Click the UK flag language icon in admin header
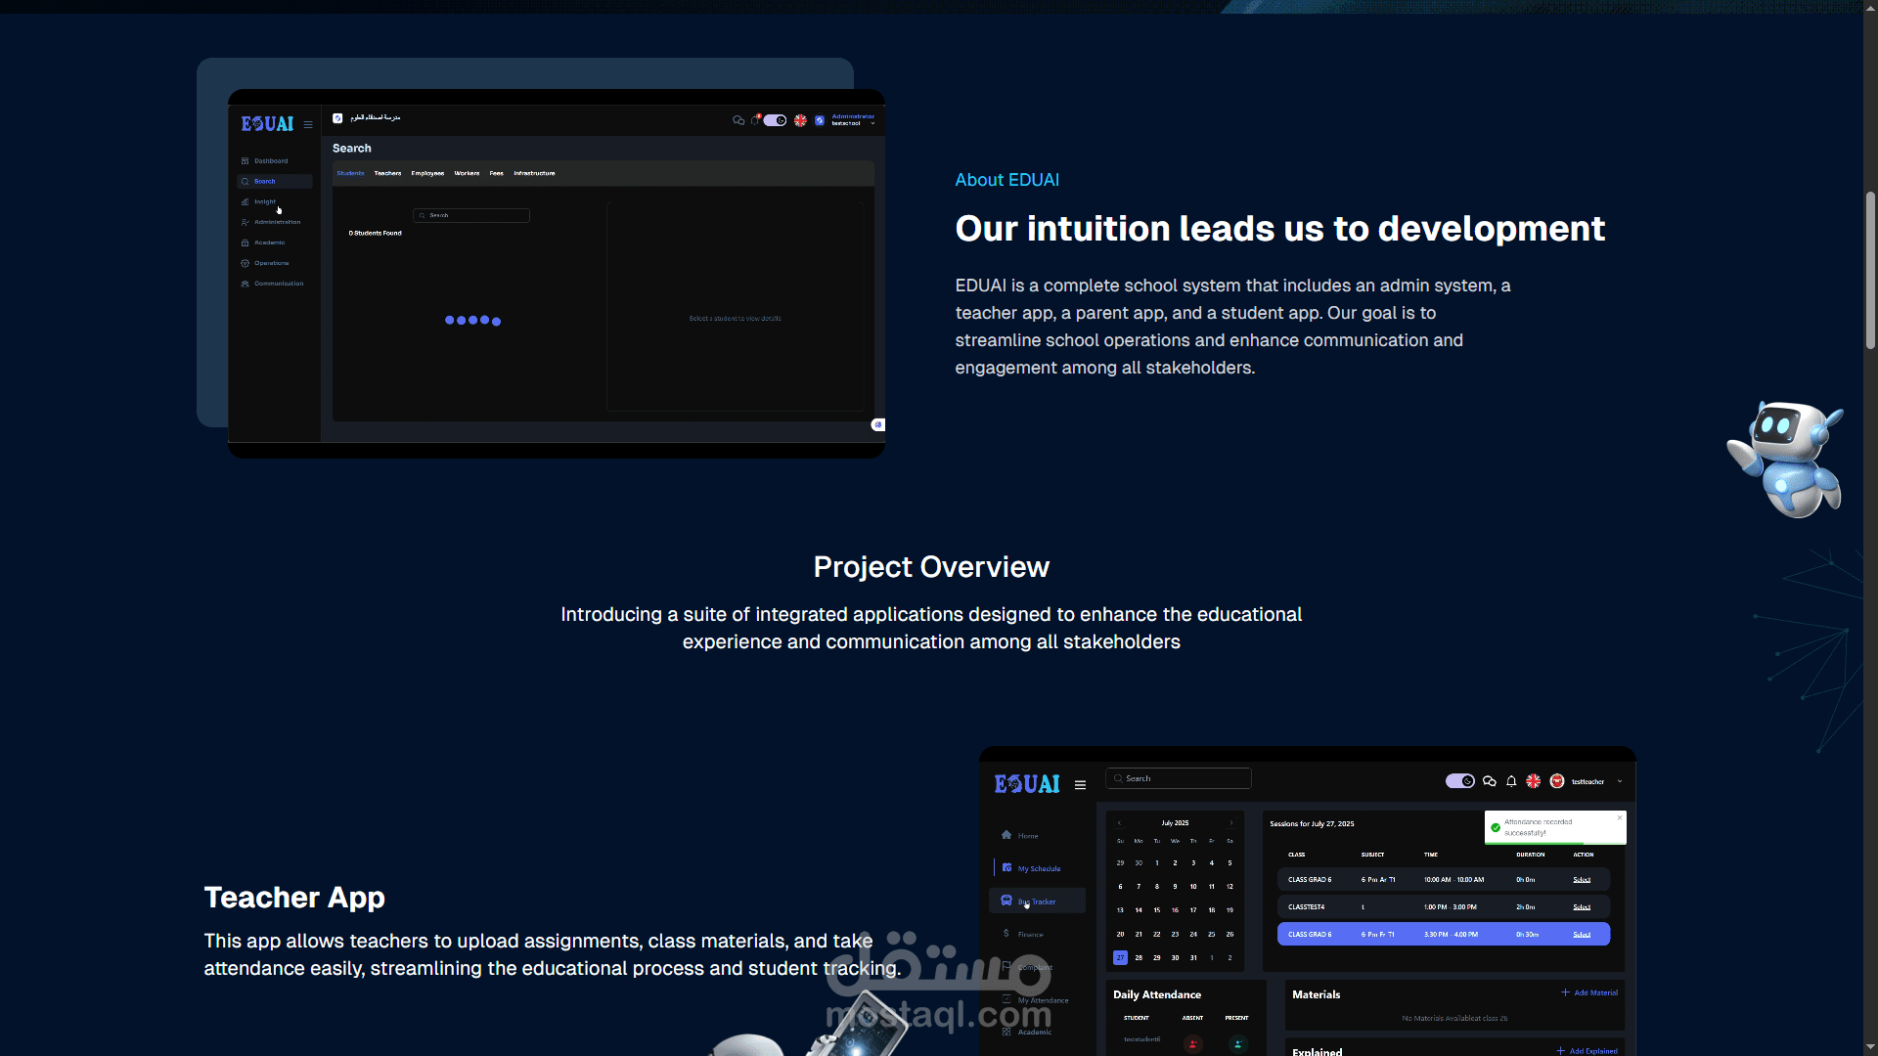1878x1056 pixels. click(x=800, y=120)
